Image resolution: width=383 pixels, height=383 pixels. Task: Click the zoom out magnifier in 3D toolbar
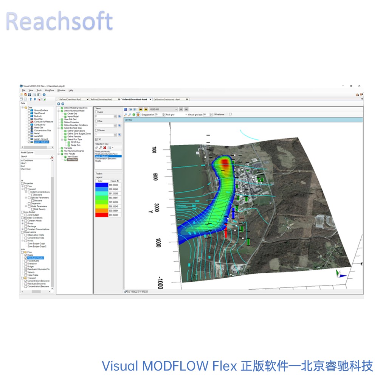tap(130, 115)
